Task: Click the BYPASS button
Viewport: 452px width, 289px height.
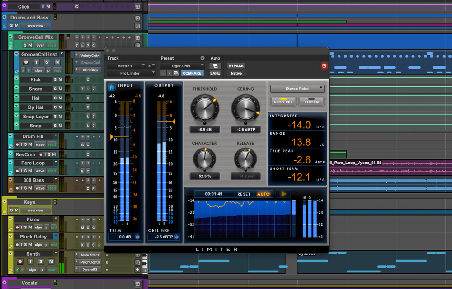Action: tap(235, 66)
